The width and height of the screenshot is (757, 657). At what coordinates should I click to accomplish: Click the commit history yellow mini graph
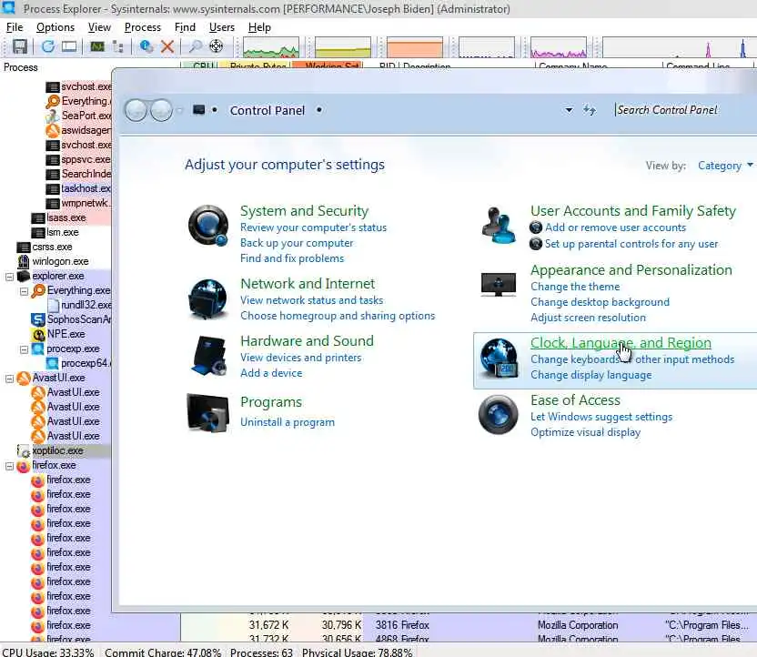click(343, 47)
